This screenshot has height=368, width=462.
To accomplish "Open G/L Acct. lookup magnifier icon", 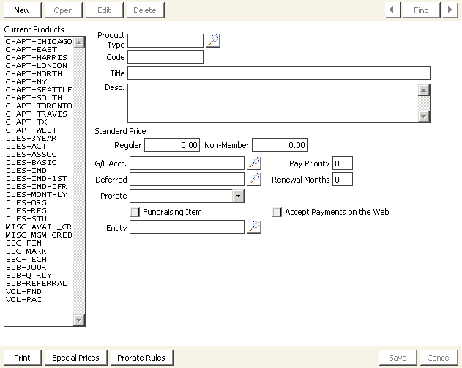I will [254, 163].
